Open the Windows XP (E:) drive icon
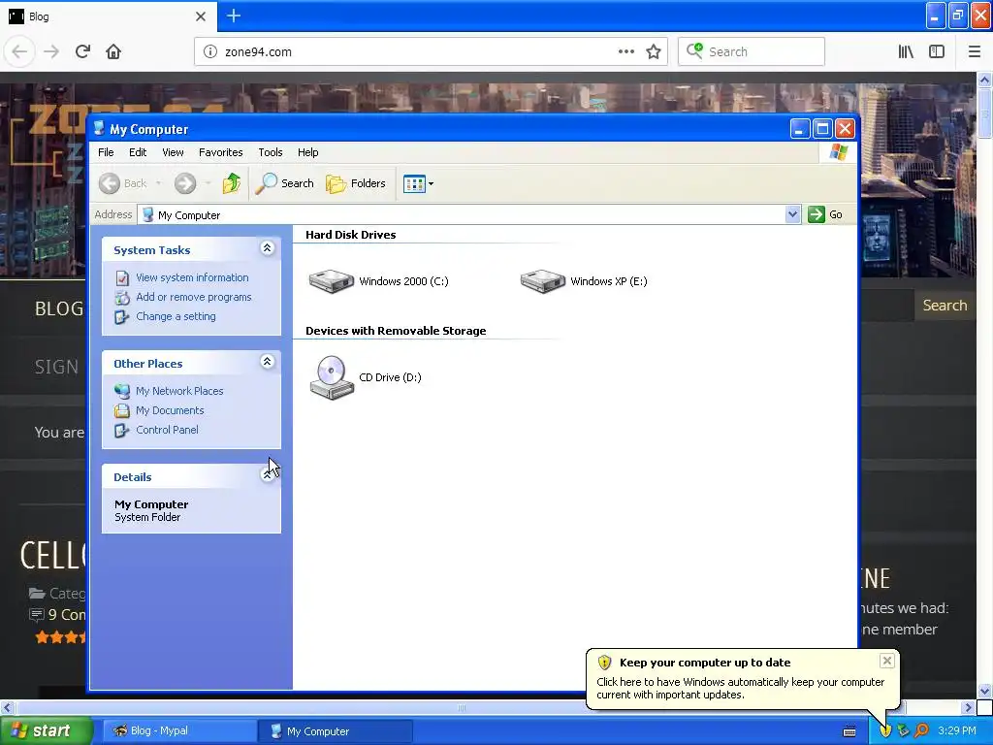The width and height of the screenshot is (993, 745). tap(543, 281)
